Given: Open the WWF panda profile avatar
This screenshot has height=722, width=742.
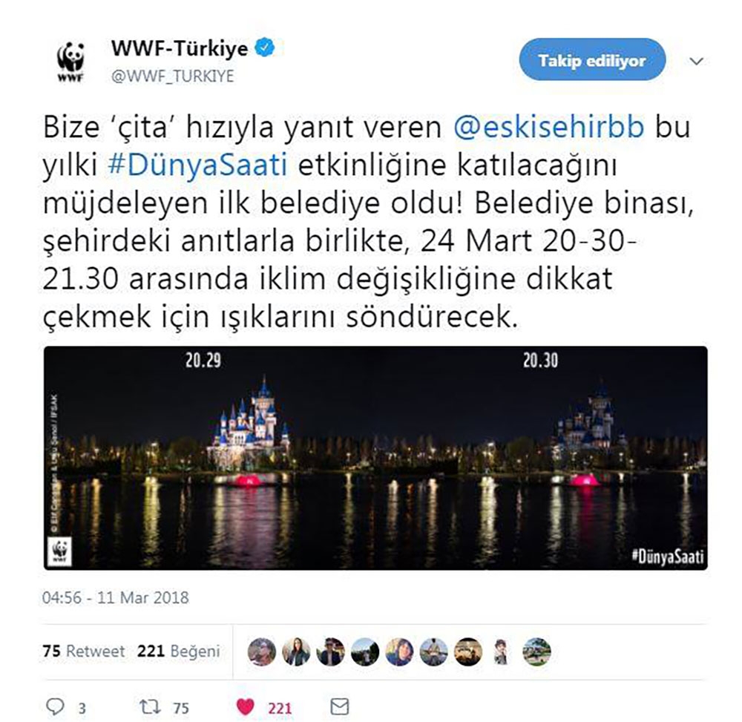Looking at the screenshot, I should [x=70, y=62].
